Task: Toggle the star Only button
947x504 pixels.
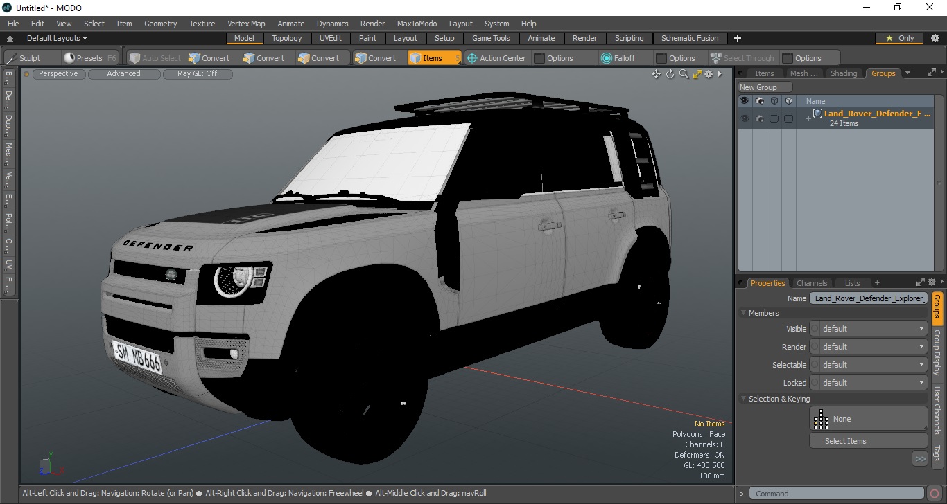Action: 901,38
